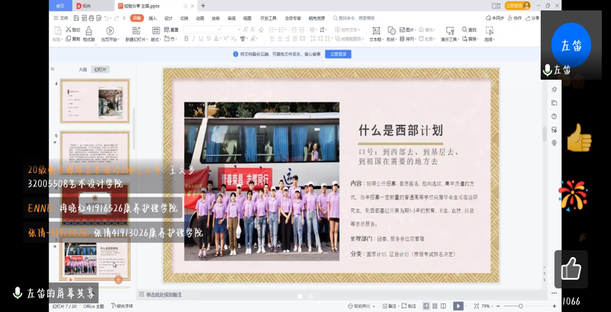This screenshot has height=312, width=611.
Task: Select slide 4 thumbnail
Action: tap(95, 101)
